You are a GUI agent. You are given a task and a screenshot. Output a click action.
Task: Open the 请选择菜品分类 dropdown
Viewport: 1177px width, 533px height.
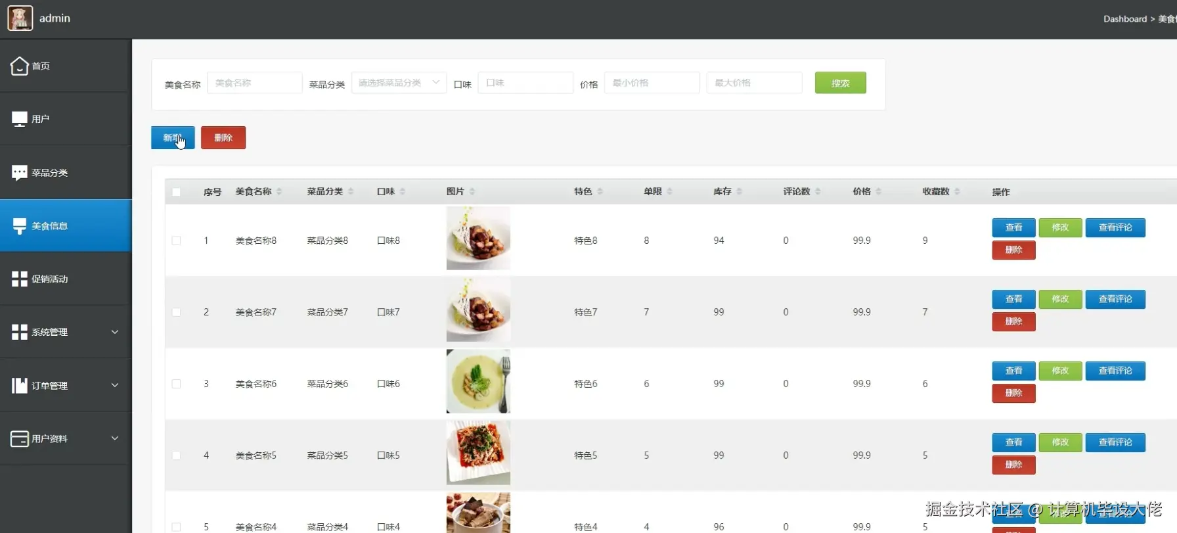[399, 83]
